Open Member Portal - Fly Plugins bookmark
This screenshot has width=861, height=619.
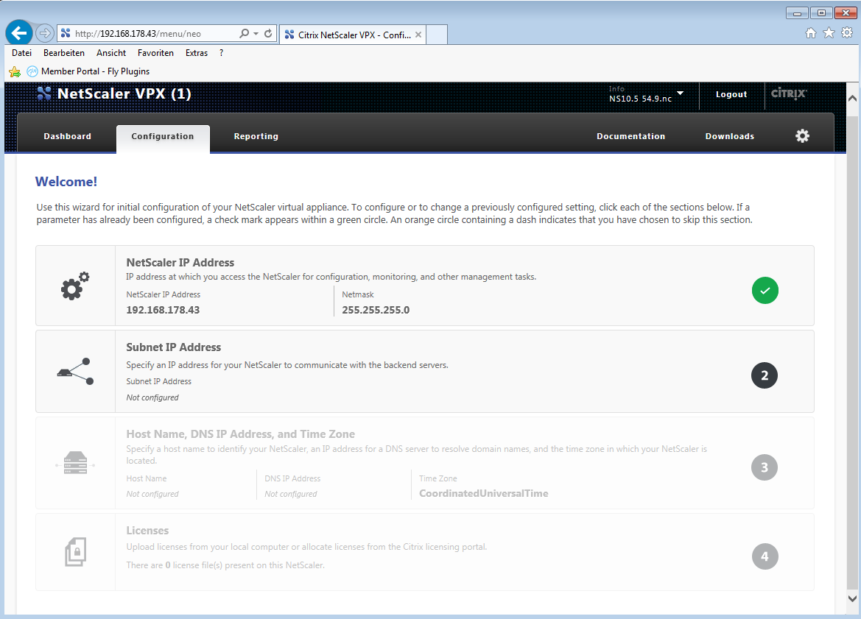[88, 71]
